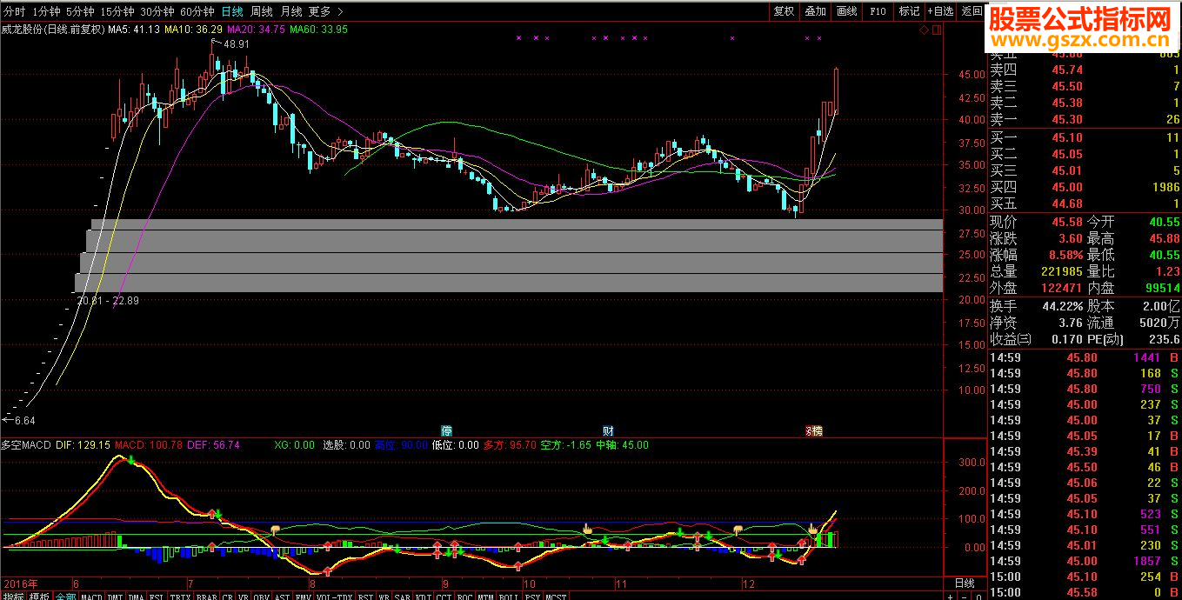This screenshot has width=1182, height=600.
Task: Select the 5分钟 period
Action: pos(80,12)
